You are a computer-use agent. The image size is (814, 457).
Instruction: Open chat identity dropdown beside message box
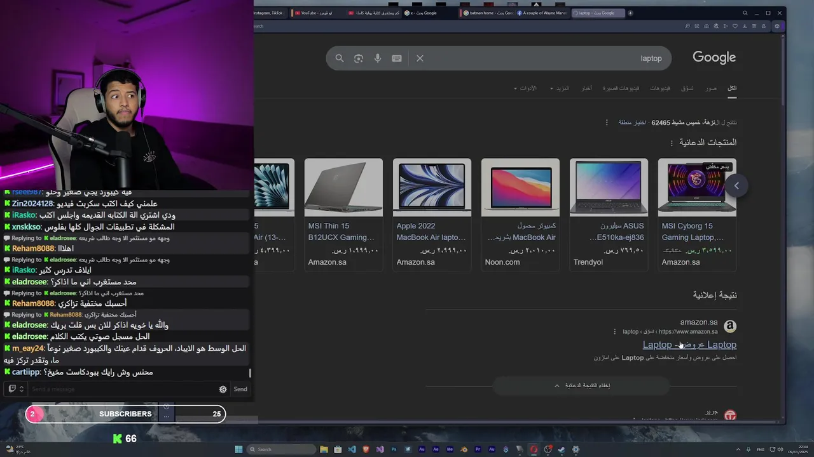[16, 389]
